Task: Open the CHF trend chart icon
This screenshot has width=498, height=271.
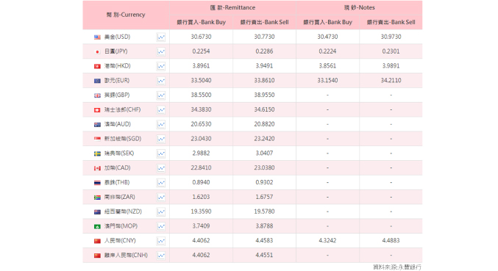Action: [x=161, y=110]
